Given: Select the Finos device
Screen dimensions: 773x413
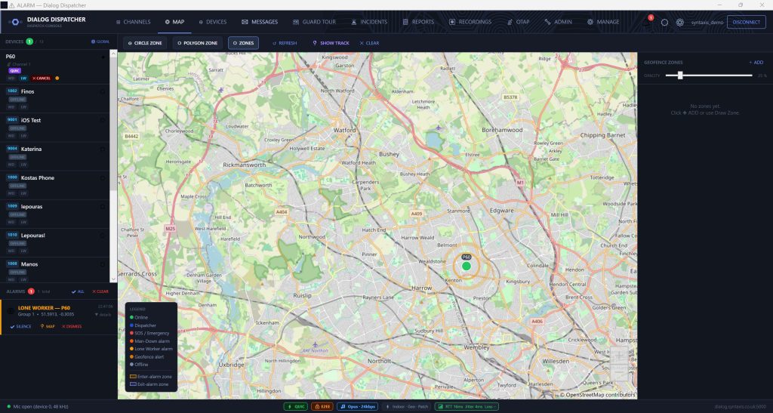Looking at the screenshot, I should [x=54, y=99].
